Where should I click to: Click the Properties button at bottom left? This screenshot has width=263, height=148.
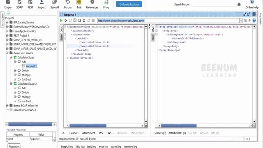[14, 146]
